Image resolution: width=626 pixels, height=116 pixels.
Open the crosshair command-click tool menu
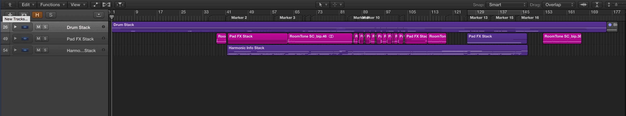click(x=337, y=5)
